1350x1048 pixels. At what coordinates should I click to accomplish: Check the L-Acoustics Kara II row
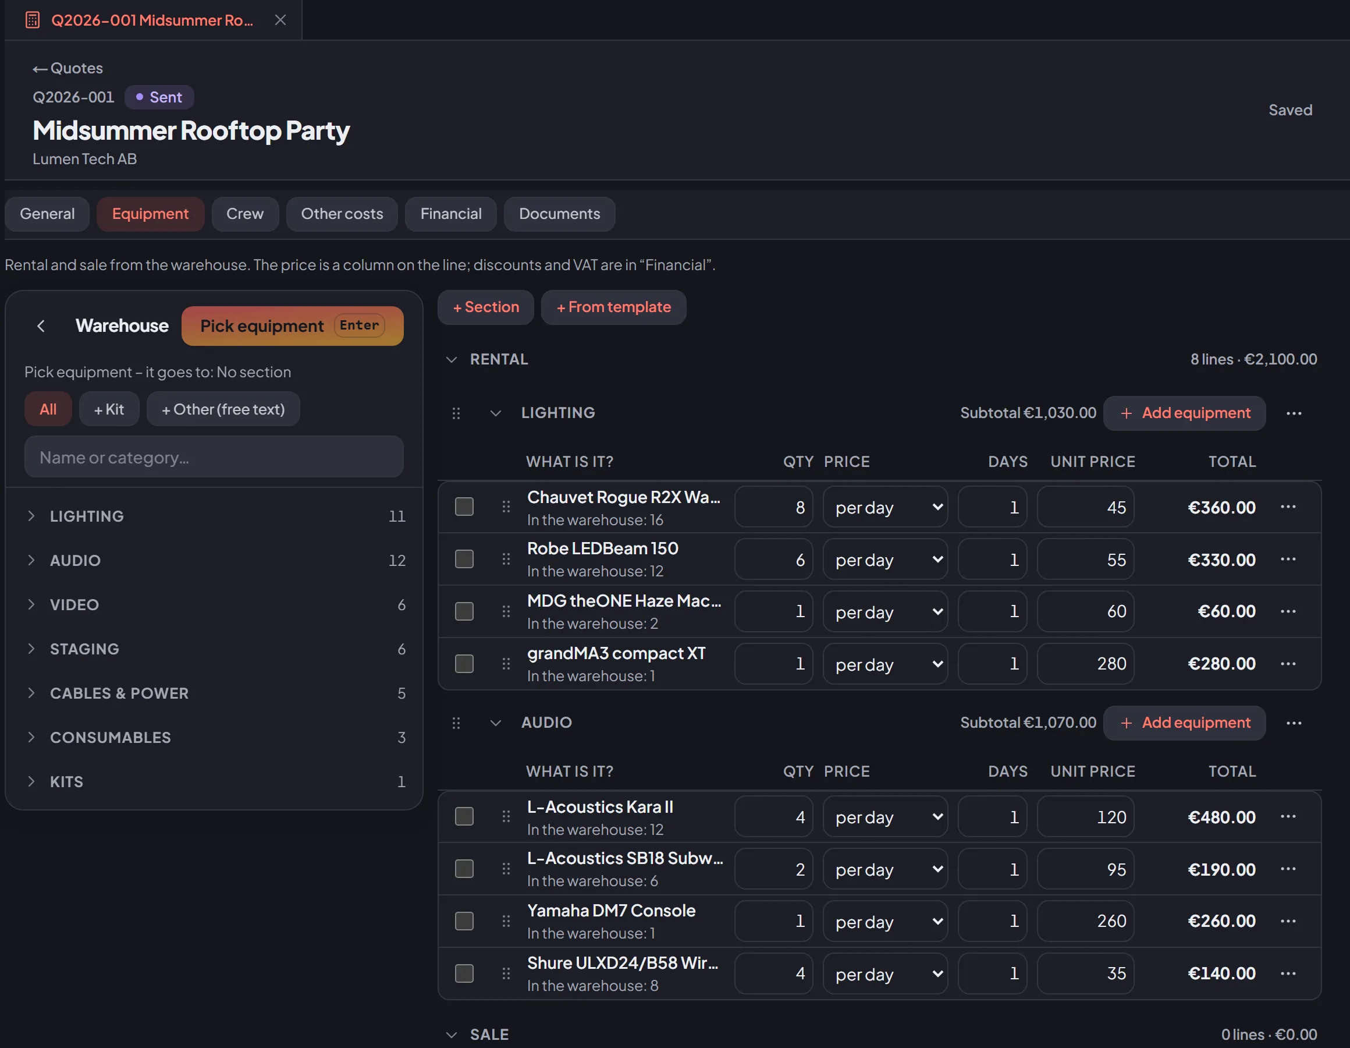tap(464, 817)
